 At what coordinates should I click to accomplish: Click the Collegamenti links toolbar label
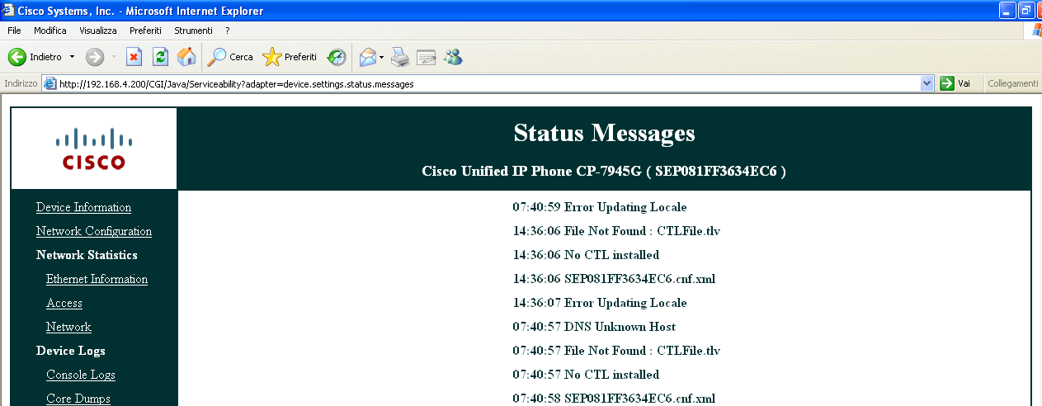click(1012, 83)
